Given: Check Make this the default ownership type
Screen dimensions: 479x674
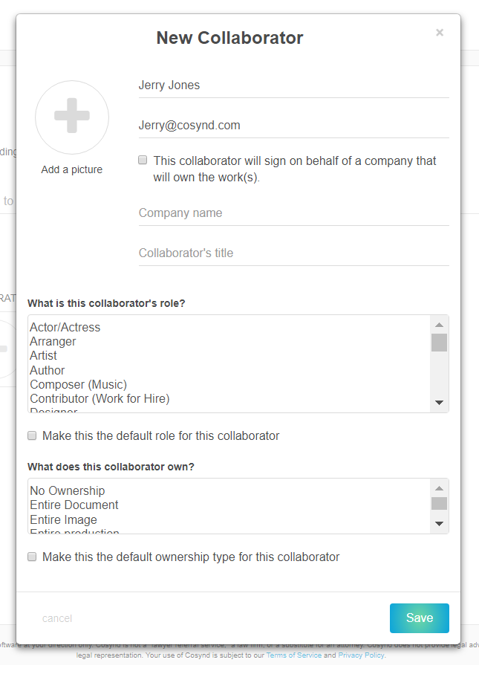Looking at the screenshot, I should tap(32, 557).
